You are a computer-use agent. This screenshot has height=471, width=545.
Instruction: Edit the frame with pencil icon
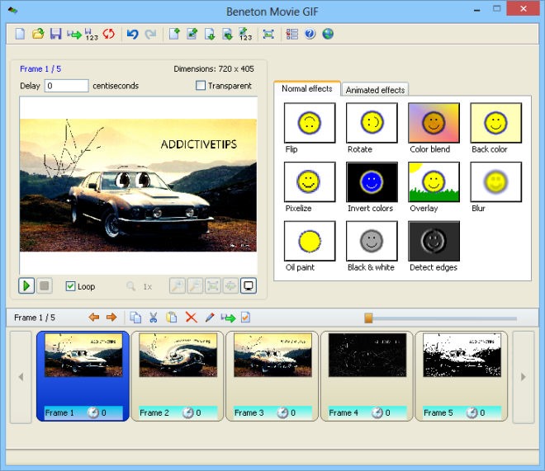[210, 318]
